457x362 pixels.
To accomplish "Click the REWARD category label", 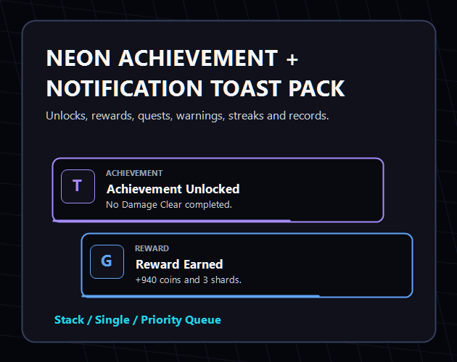I will [152, 248].
